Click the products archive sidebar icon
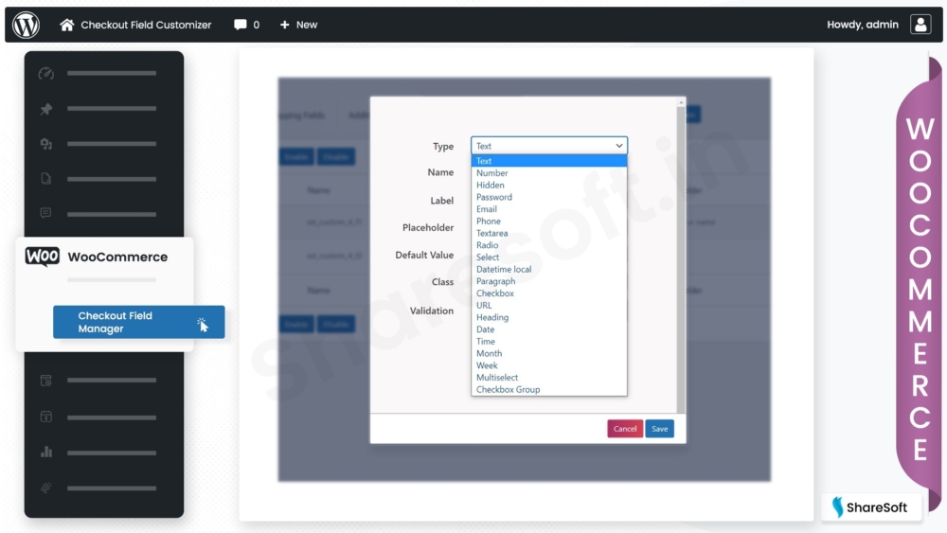Screen dimensions: 947x533 tap(45, 381)
